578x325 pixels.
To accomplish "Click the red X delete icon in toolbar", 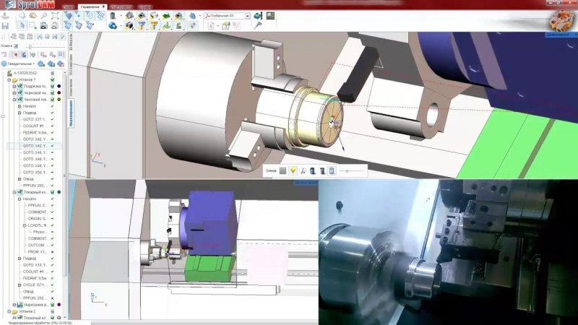I will 236,25.
